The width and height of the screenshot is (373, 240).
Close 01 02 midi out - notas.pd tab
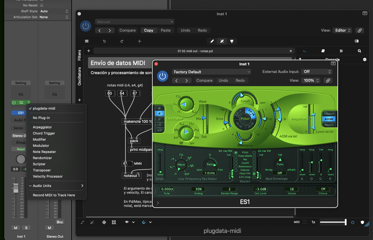(x=291, y=51)
